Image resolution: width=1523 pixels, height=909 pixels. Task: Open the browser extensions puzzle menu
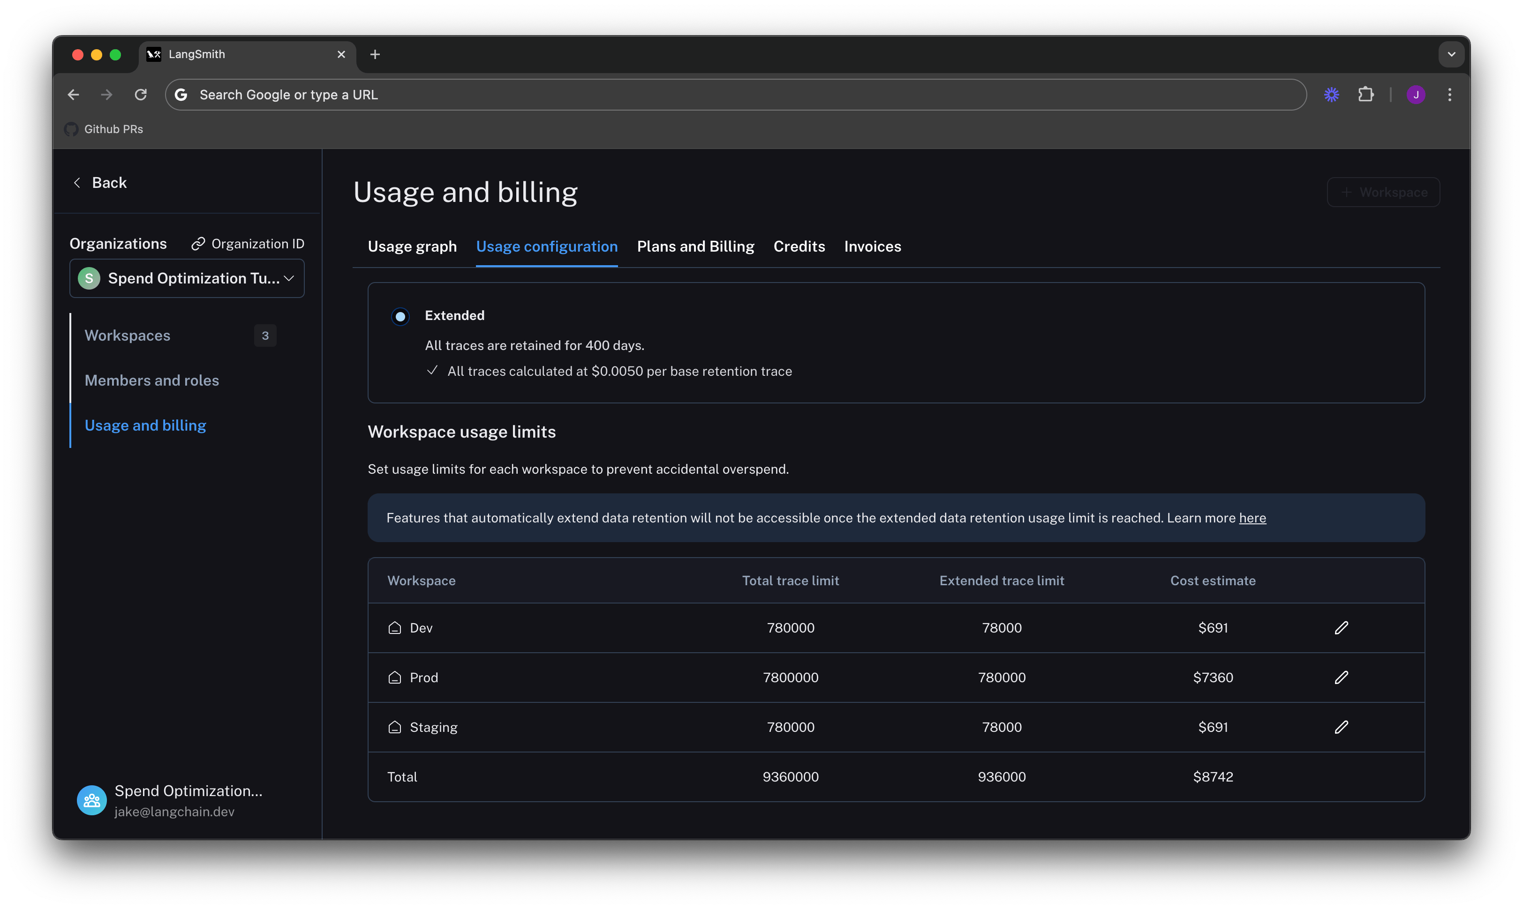coord(1365,95)
